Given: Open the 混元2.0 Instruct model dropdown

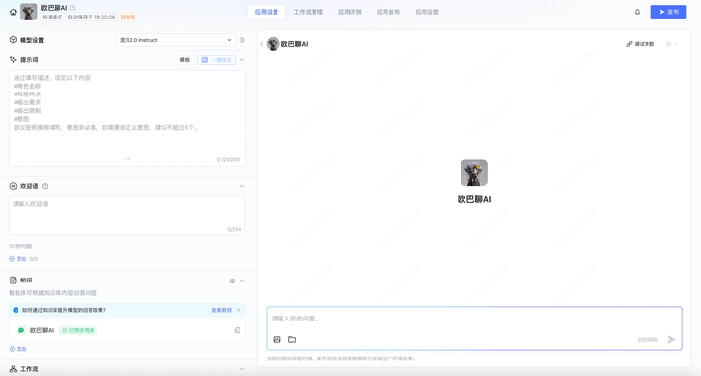Looking at the screenshot, I should click(175, 40).
